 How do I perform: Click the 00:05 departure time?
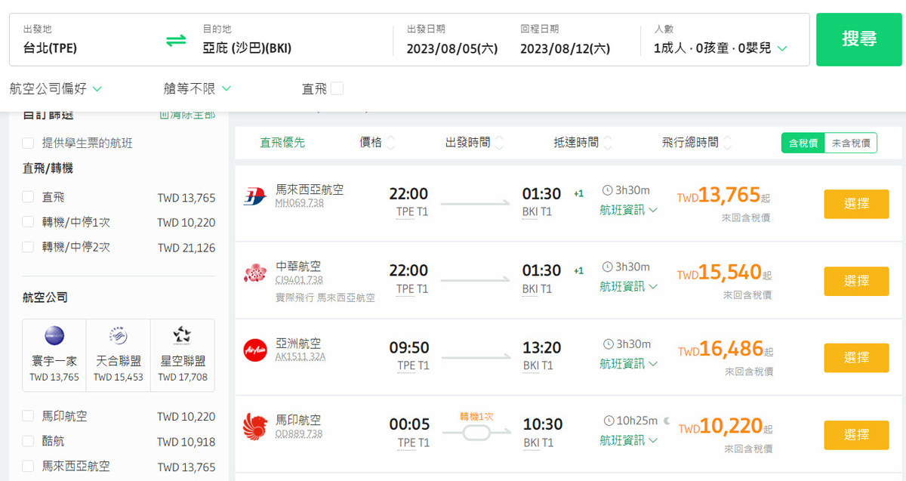click(409, 424)
